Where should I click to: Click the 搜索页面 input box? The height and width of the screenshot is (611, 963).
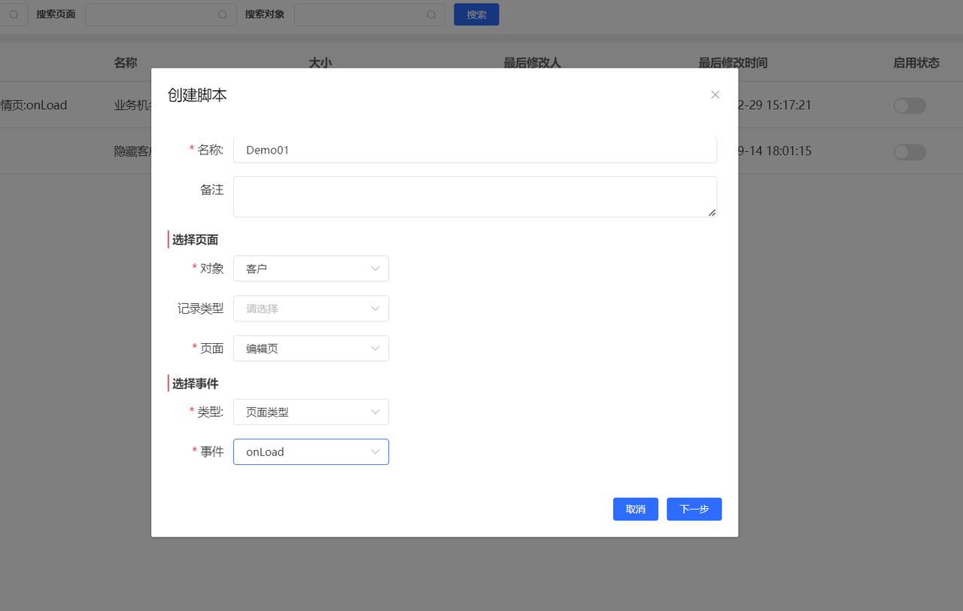tap(150, 14)
